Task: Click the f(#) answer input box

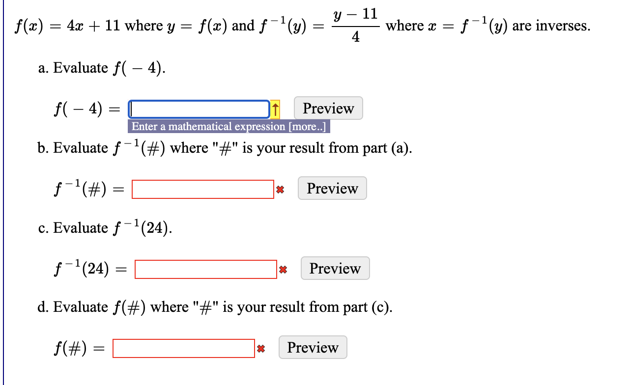Action: pos(183,349)
